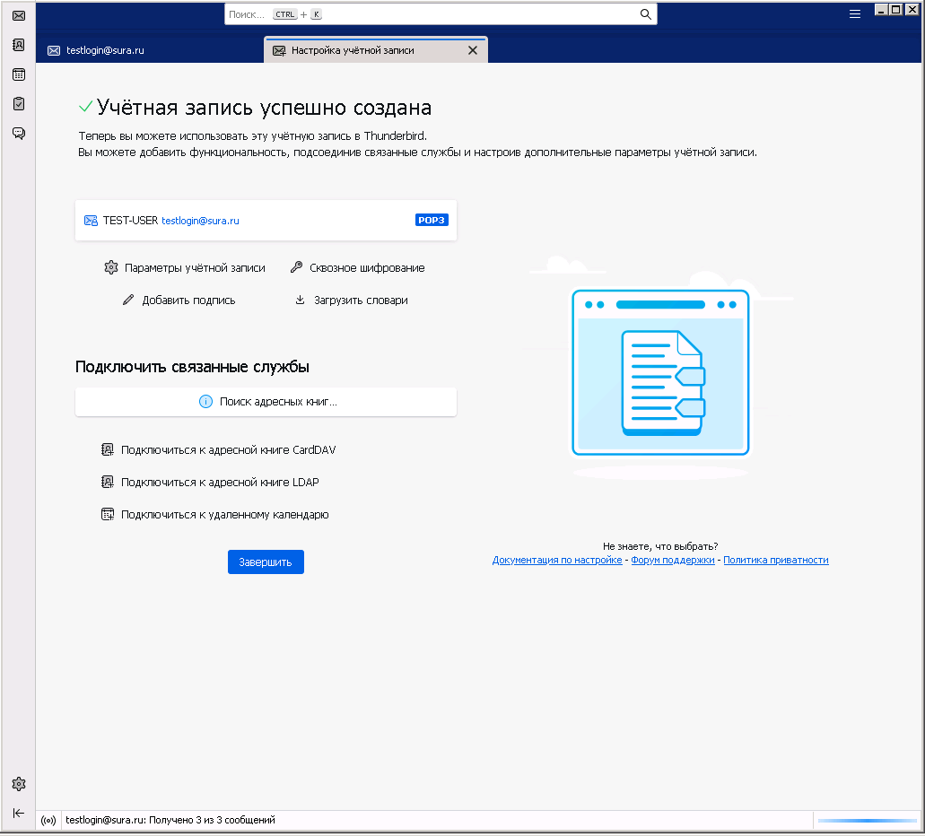Open the Mail space icon in sidebar
The height and width of the screenshot is (836, 925).
point(18,16)
